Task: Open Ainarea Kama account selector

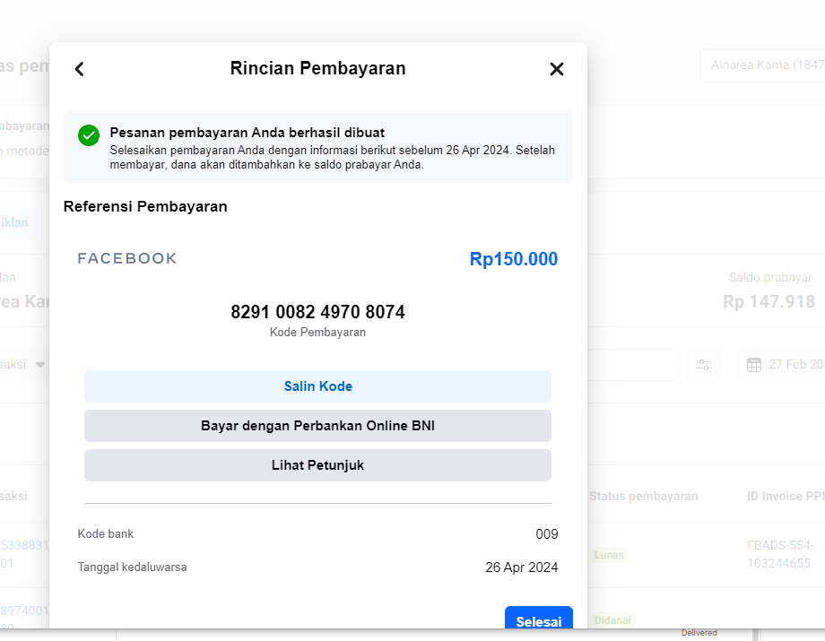Action: pos(763,65)
